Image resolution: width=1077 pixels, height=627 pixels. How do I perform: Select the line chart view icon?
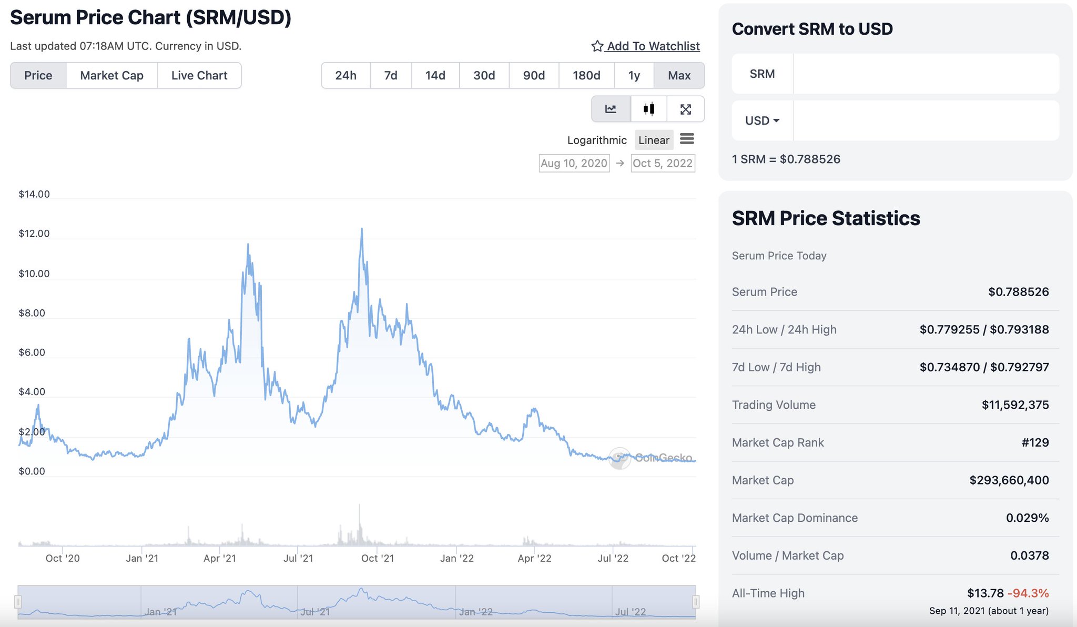(611, 109)
